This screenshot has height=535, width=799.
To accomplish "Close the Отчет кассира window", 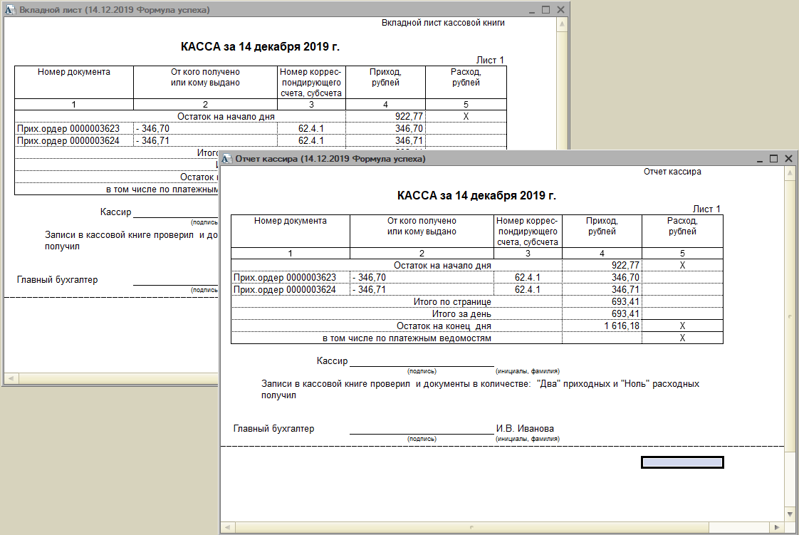I will point(788,159).
